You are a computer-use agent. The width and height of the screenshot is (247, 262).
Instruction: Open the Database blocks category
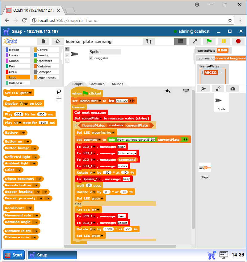[x=18, y=83]
